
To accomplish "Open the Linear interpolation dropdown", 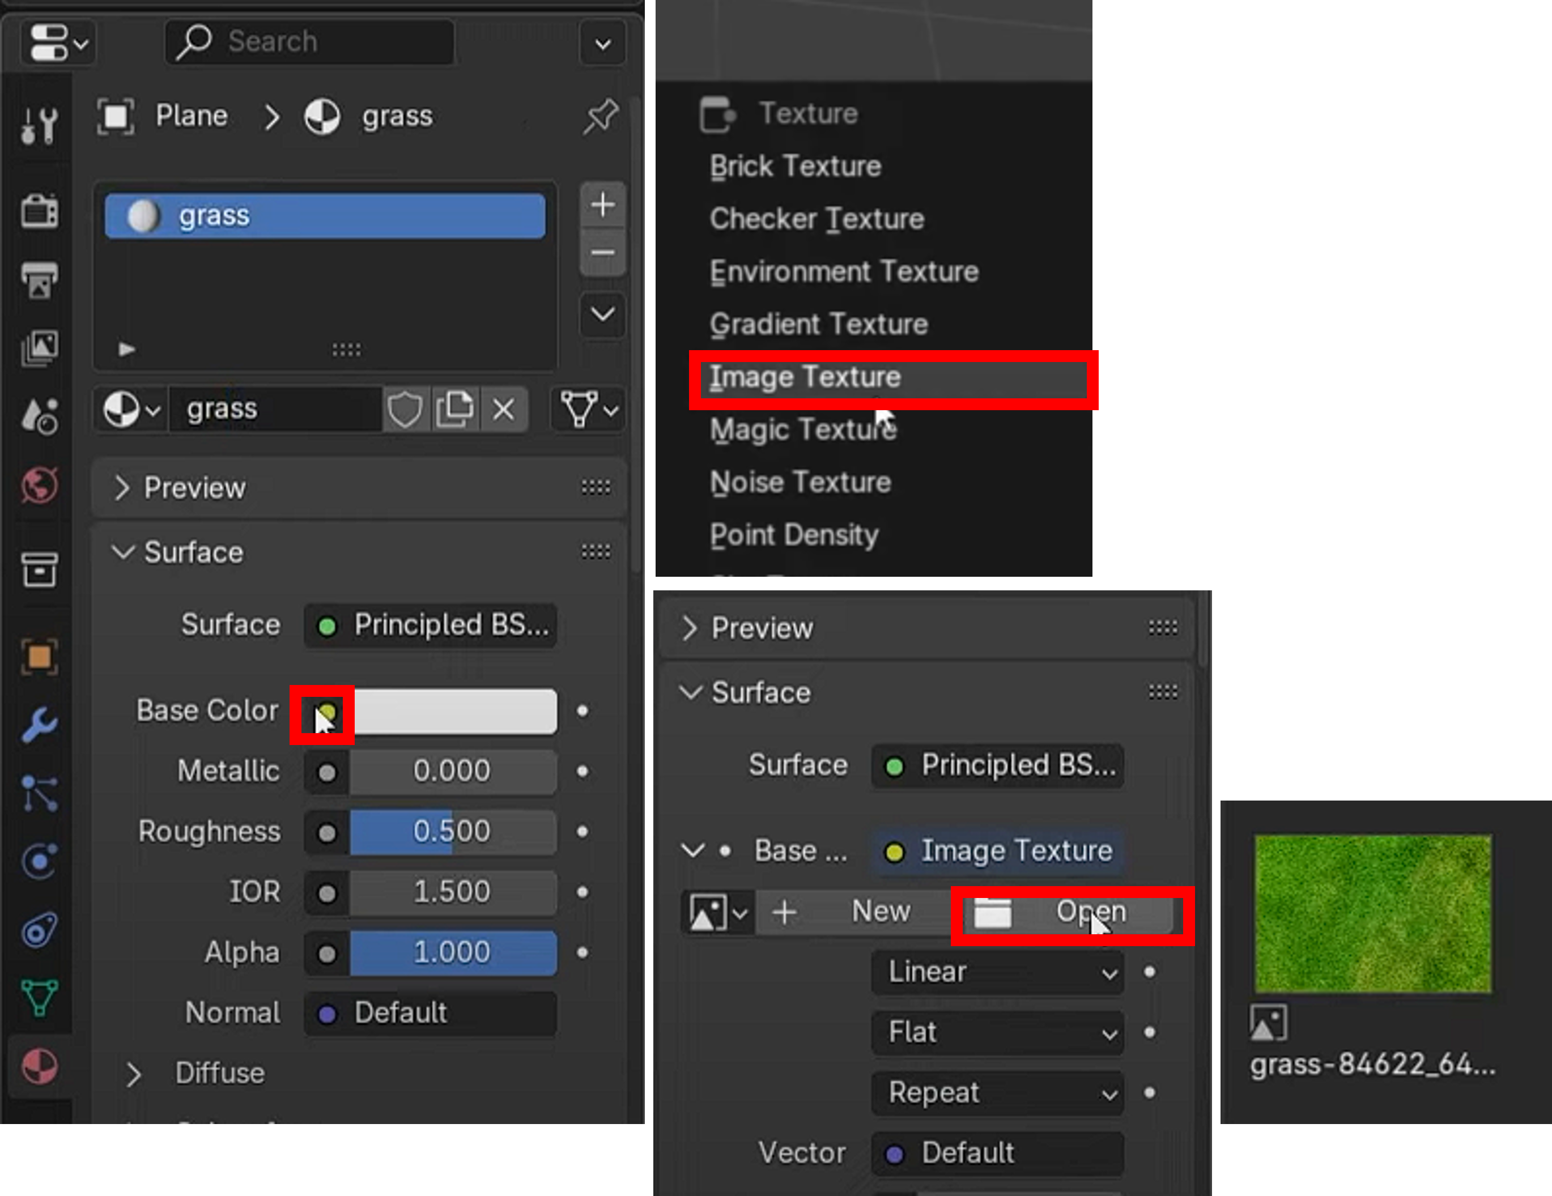I will click(x=997, y=972).
